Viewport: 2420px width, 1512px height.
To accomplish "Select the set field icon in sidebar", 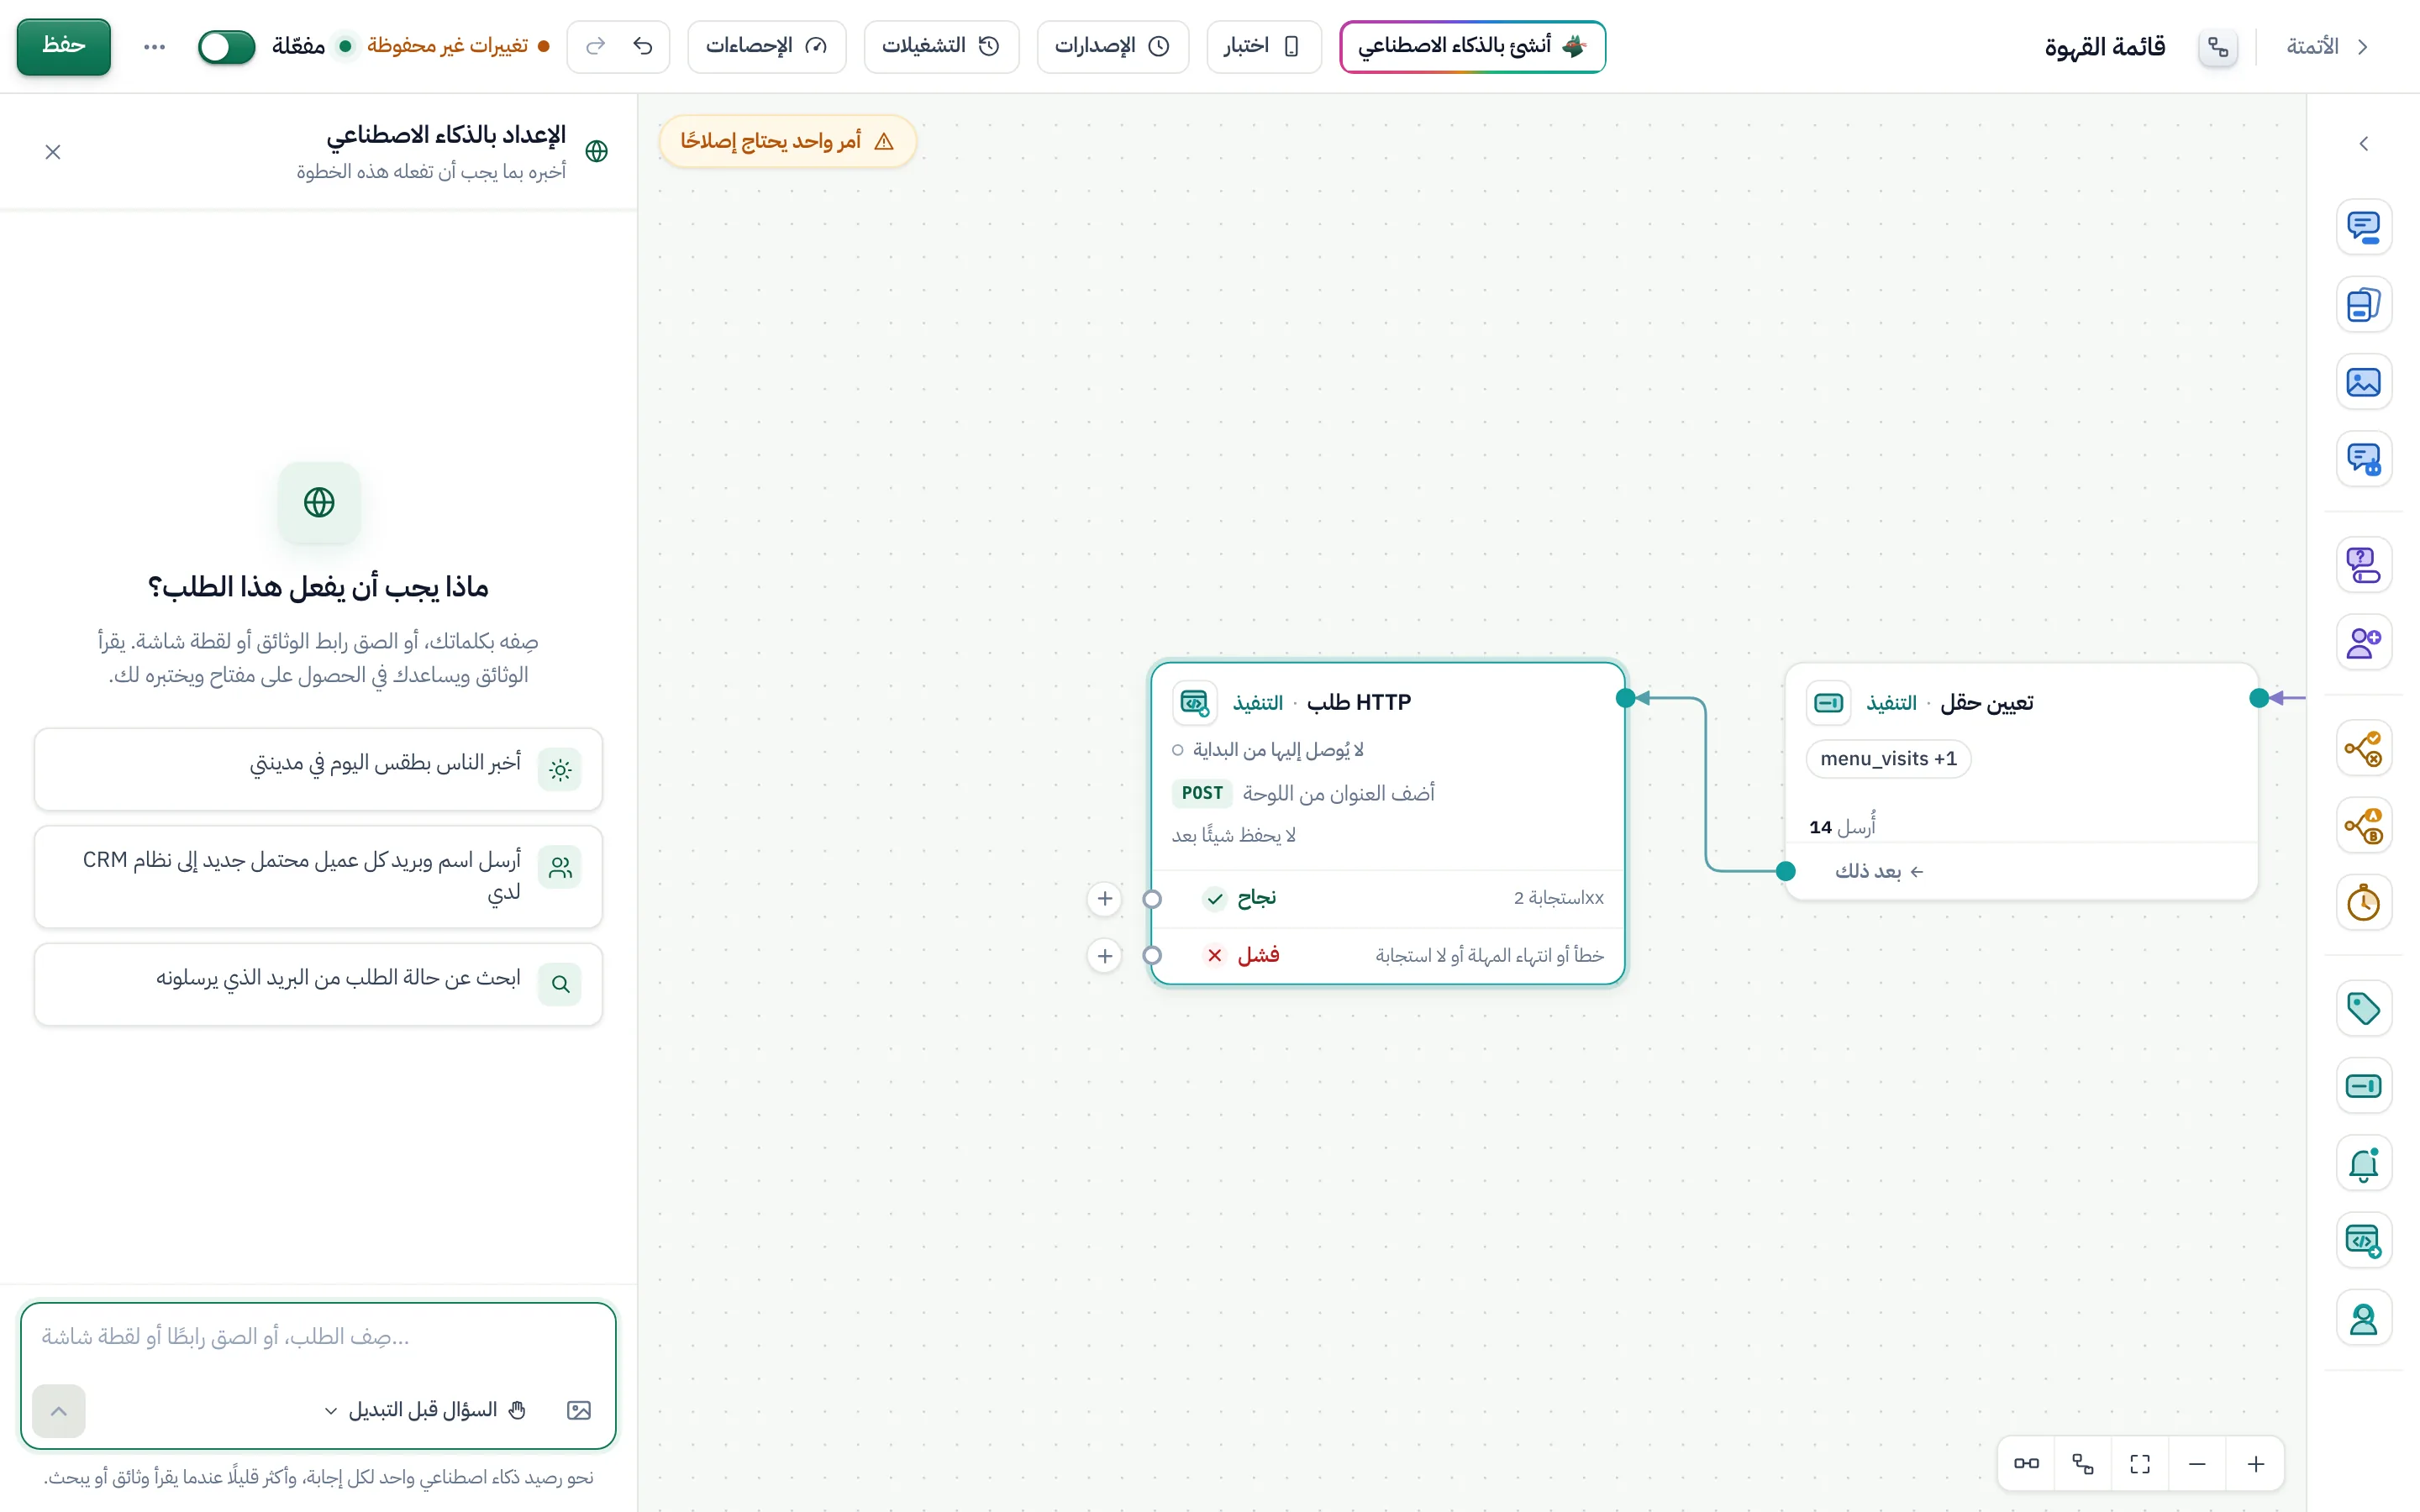I will [x=2363, y=1085].
